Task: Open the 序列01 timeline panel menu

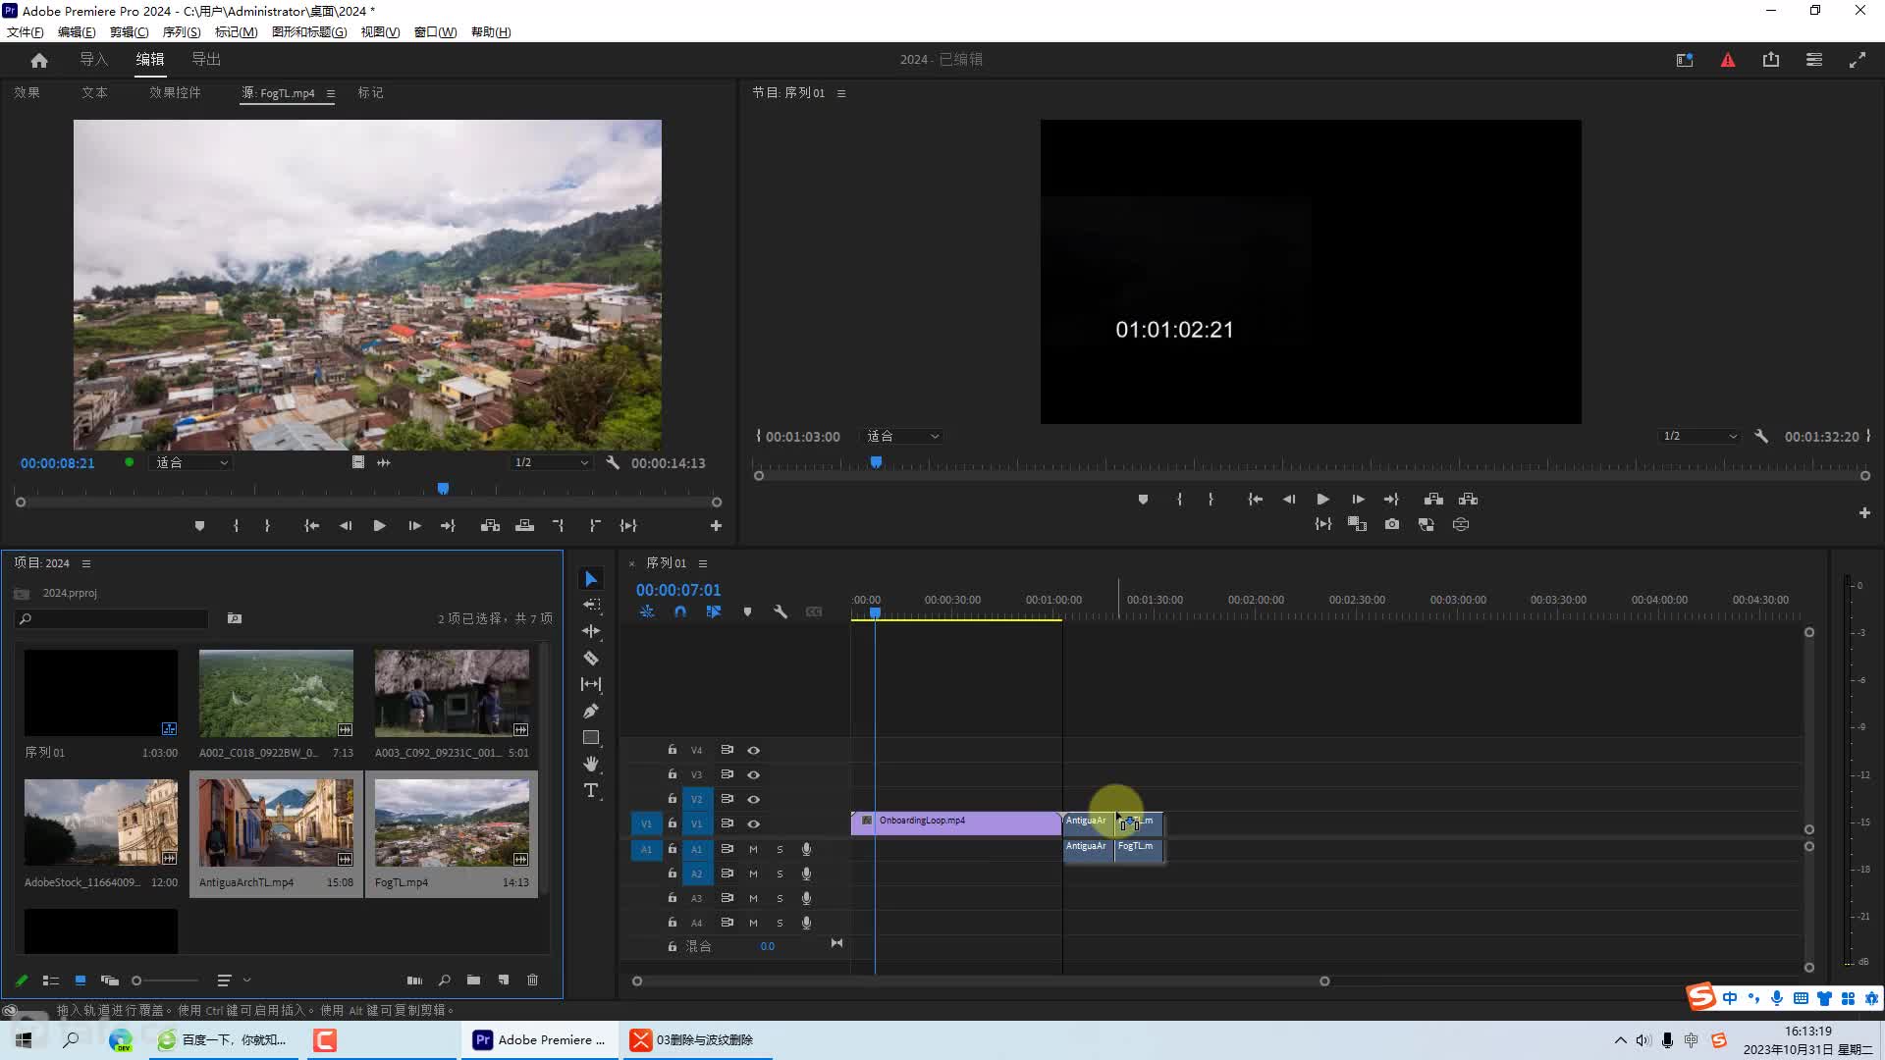Action: 703,563
